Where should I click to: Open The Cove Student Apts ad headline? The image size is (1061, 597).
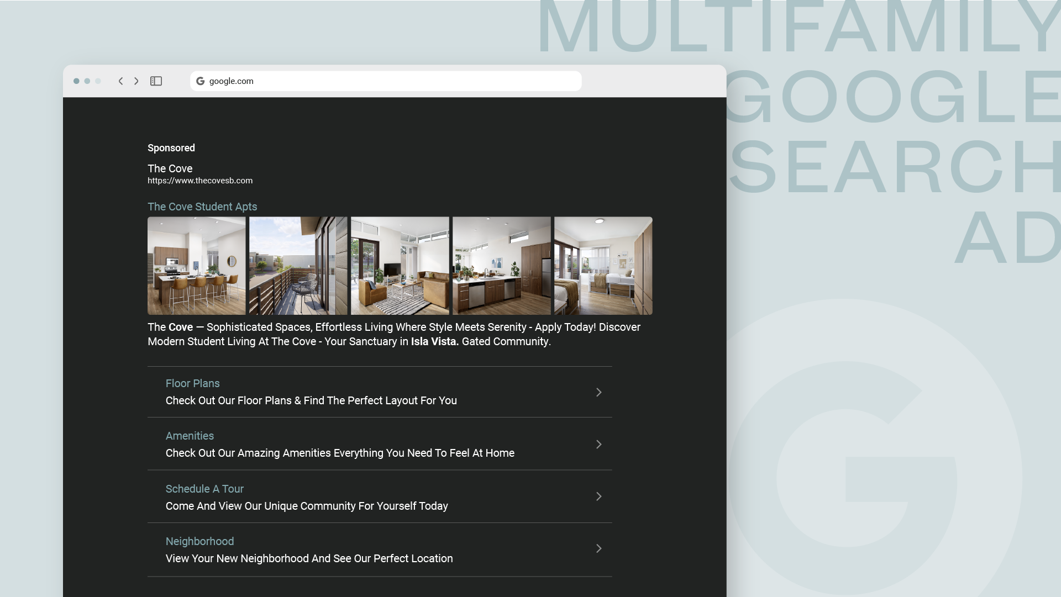(202, 207)
